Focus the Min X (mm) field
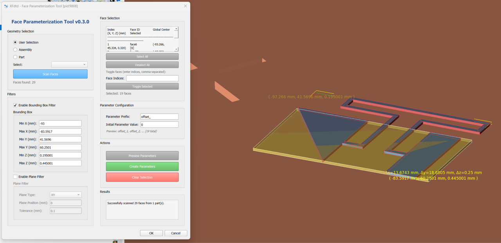Viewport: 501px width, 243px height. pos(60,123)
